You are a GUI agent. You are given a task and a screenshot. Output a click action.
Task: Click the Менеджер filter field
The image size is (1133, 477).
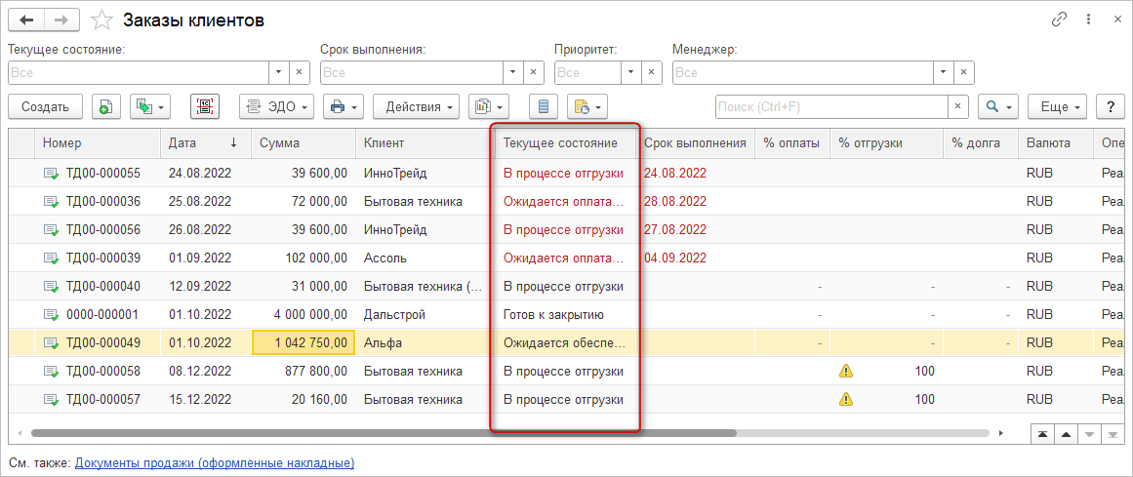[x=803, y=73]
